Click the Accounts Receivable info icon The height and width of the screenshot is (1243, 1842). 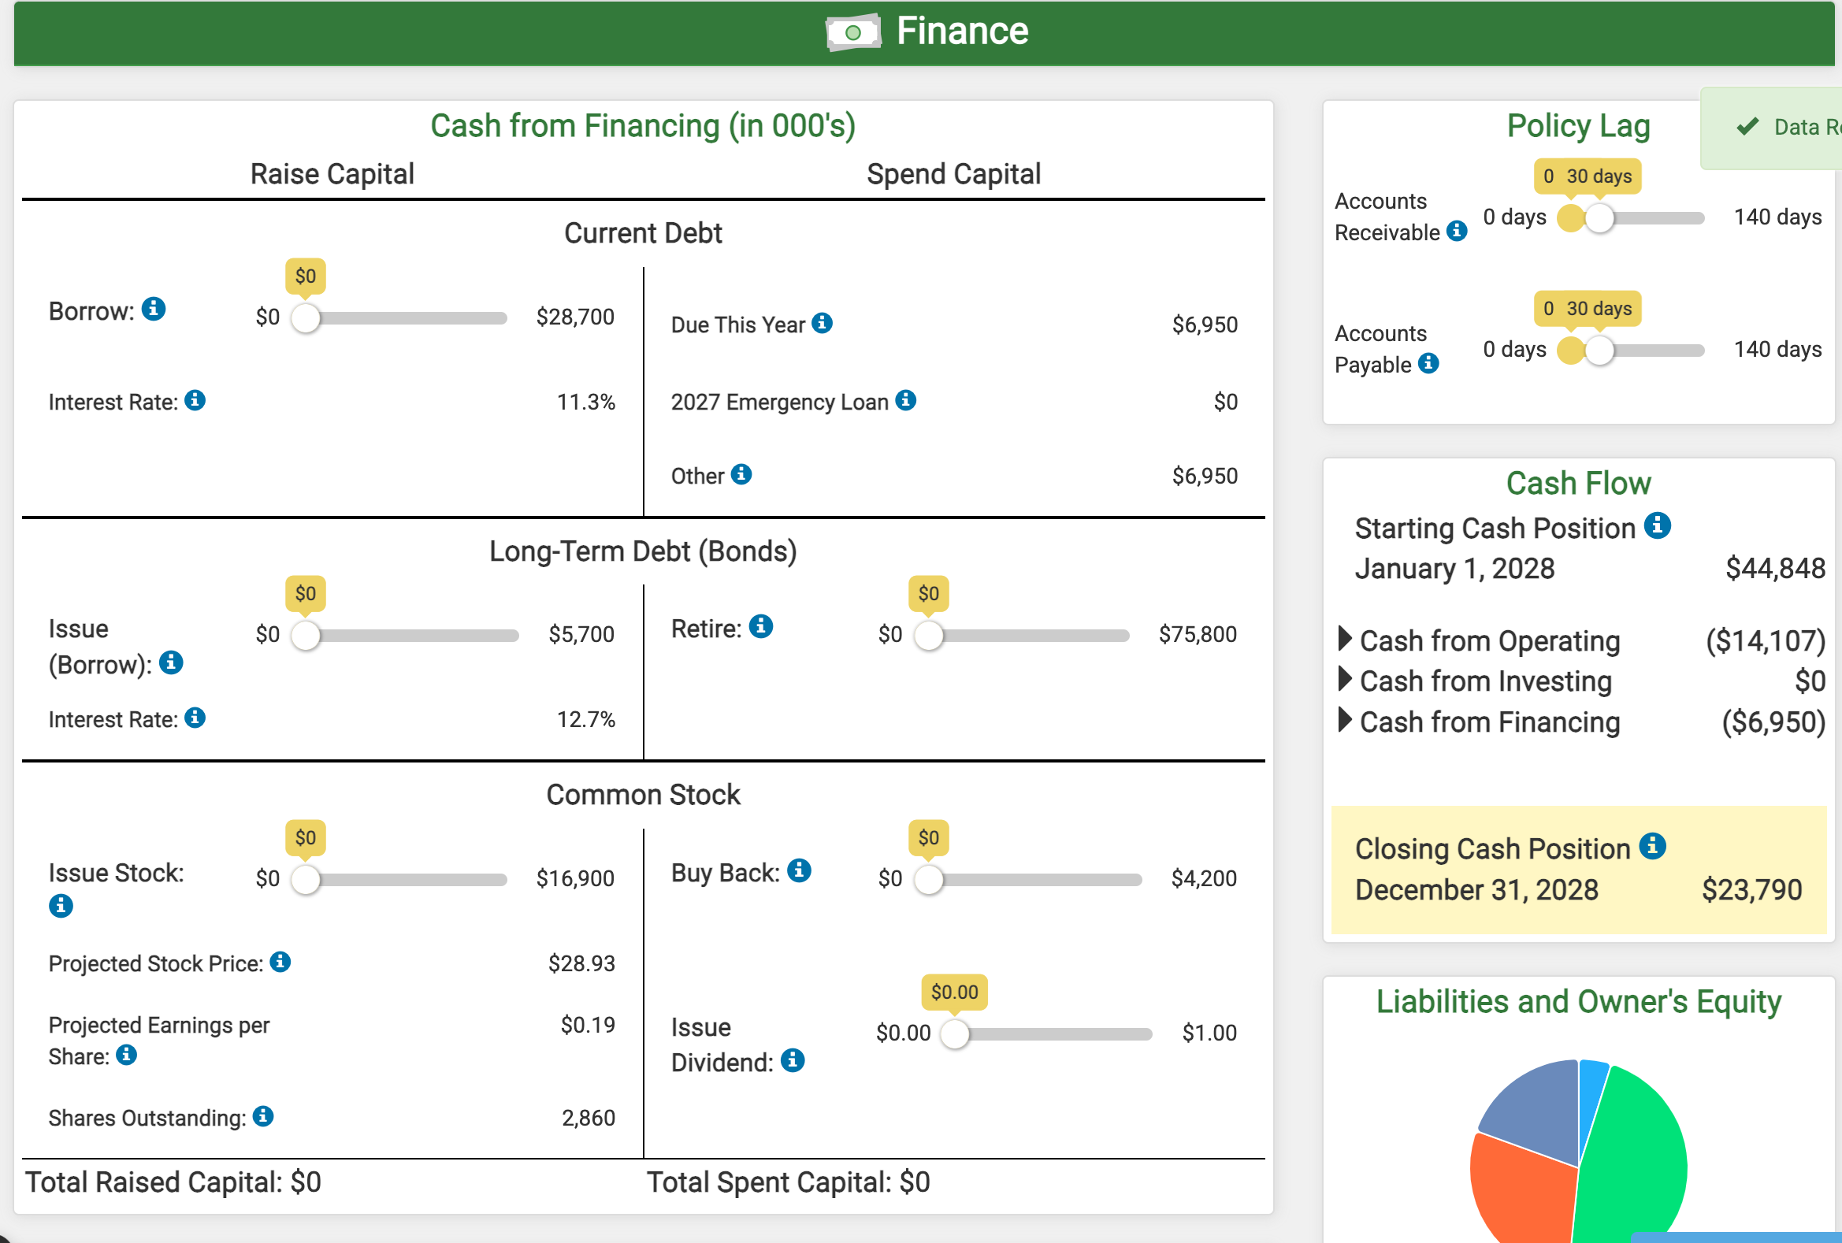click(1458, 232)
